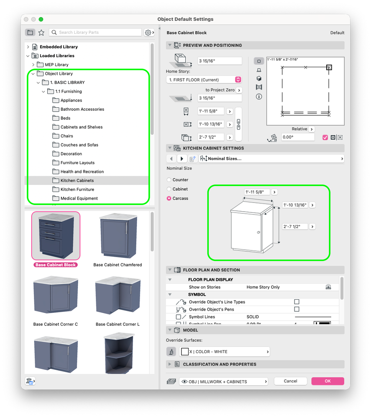This screenshot has width=371, height=417.
Task: Open the Nominal Sizes page dropdown
Action: tap(271, 159)
